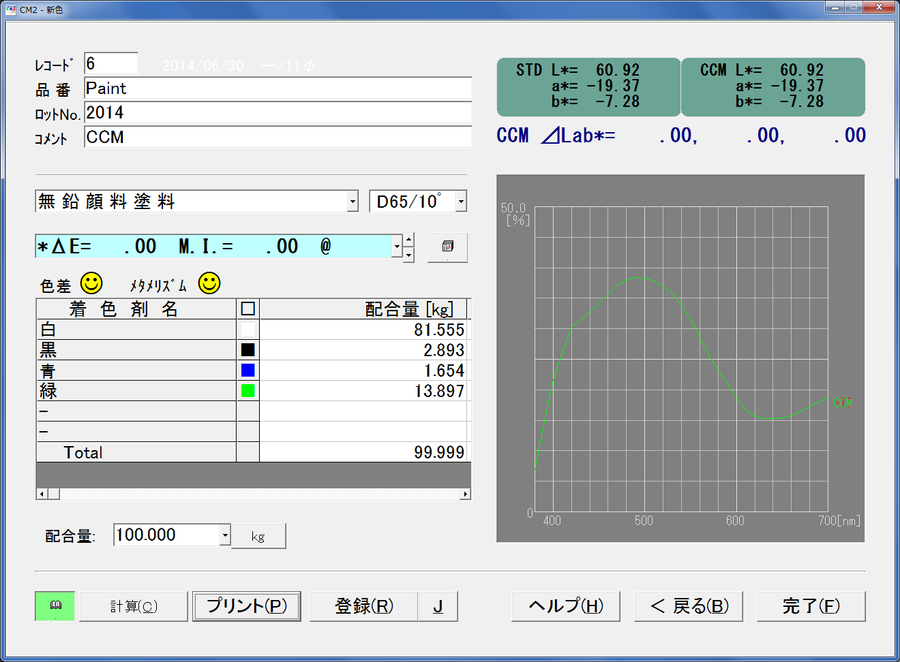Step up the ΔE result spinner
Viewport: 900px width, 662px height.
click(408, 240)
